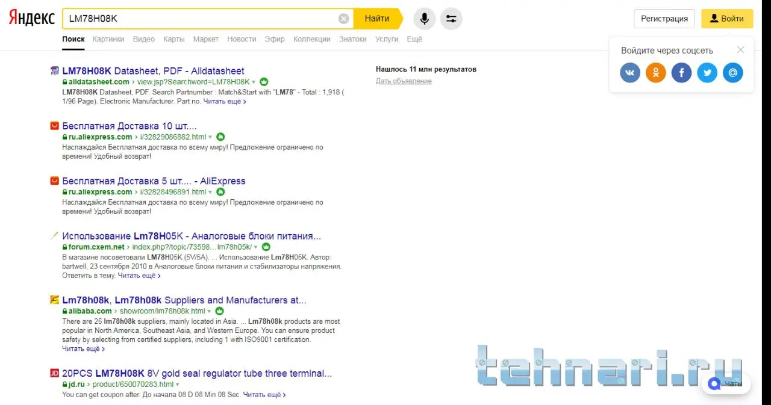Expand 'Читать ещё' in forum.cxem.net snippet
771x405 pixels.
(x=139, y=276)
